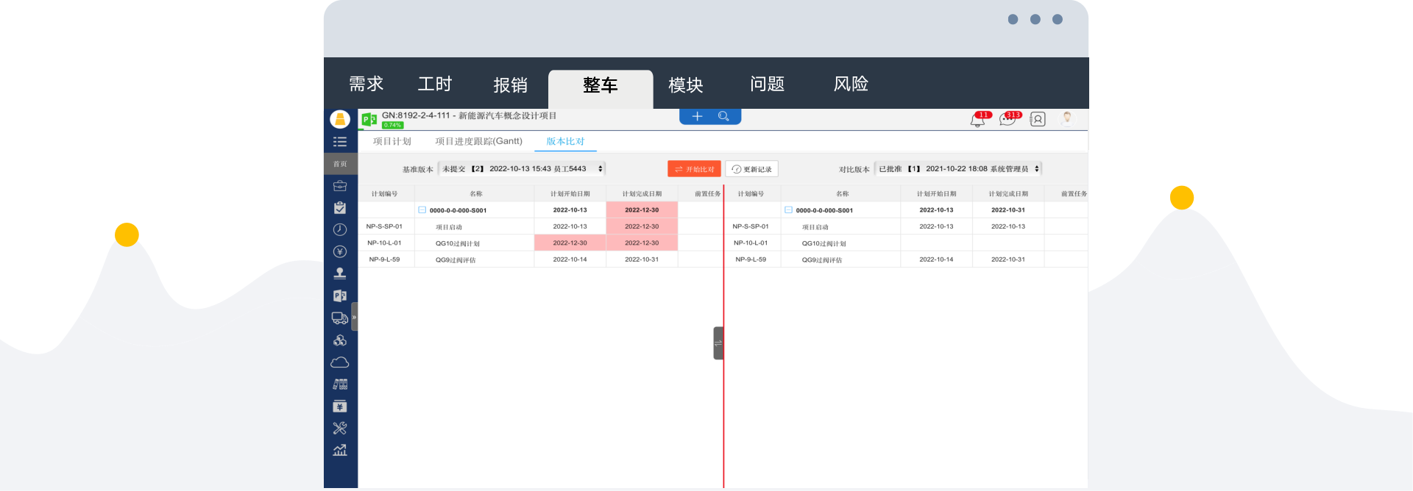This screenshot has width=1413, height=491.
Task: Open the briefcase icon in sidebar
Action: click(340, 186)
